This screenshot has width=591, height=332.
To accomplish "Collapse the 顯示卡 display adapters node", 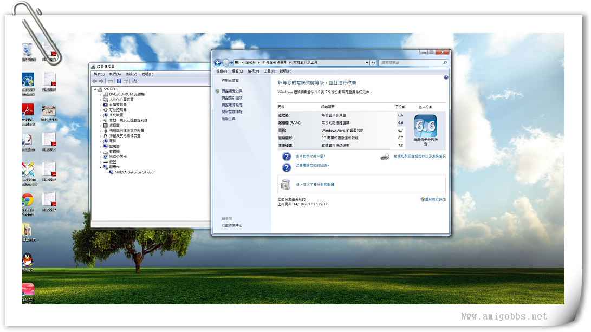I will [101, 167].
